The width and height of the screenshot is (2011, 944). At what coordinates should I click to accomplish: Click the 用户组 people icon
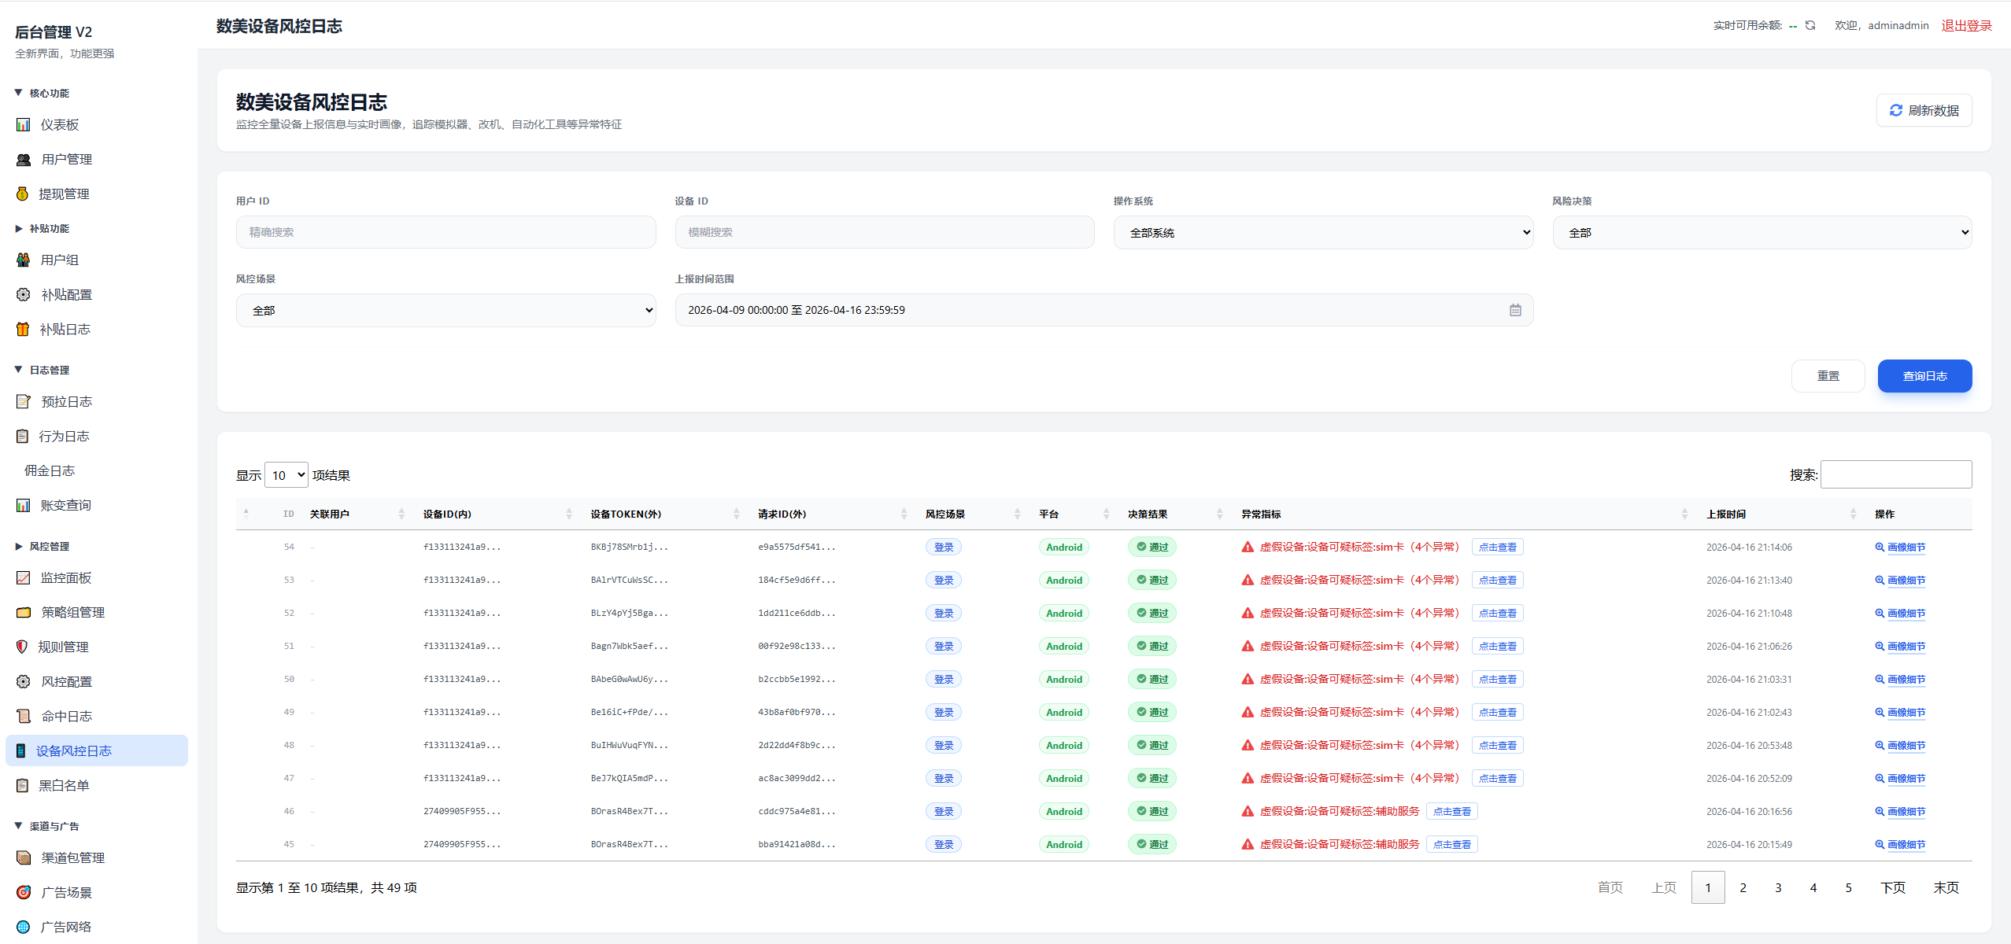click(x=24, y=260)
